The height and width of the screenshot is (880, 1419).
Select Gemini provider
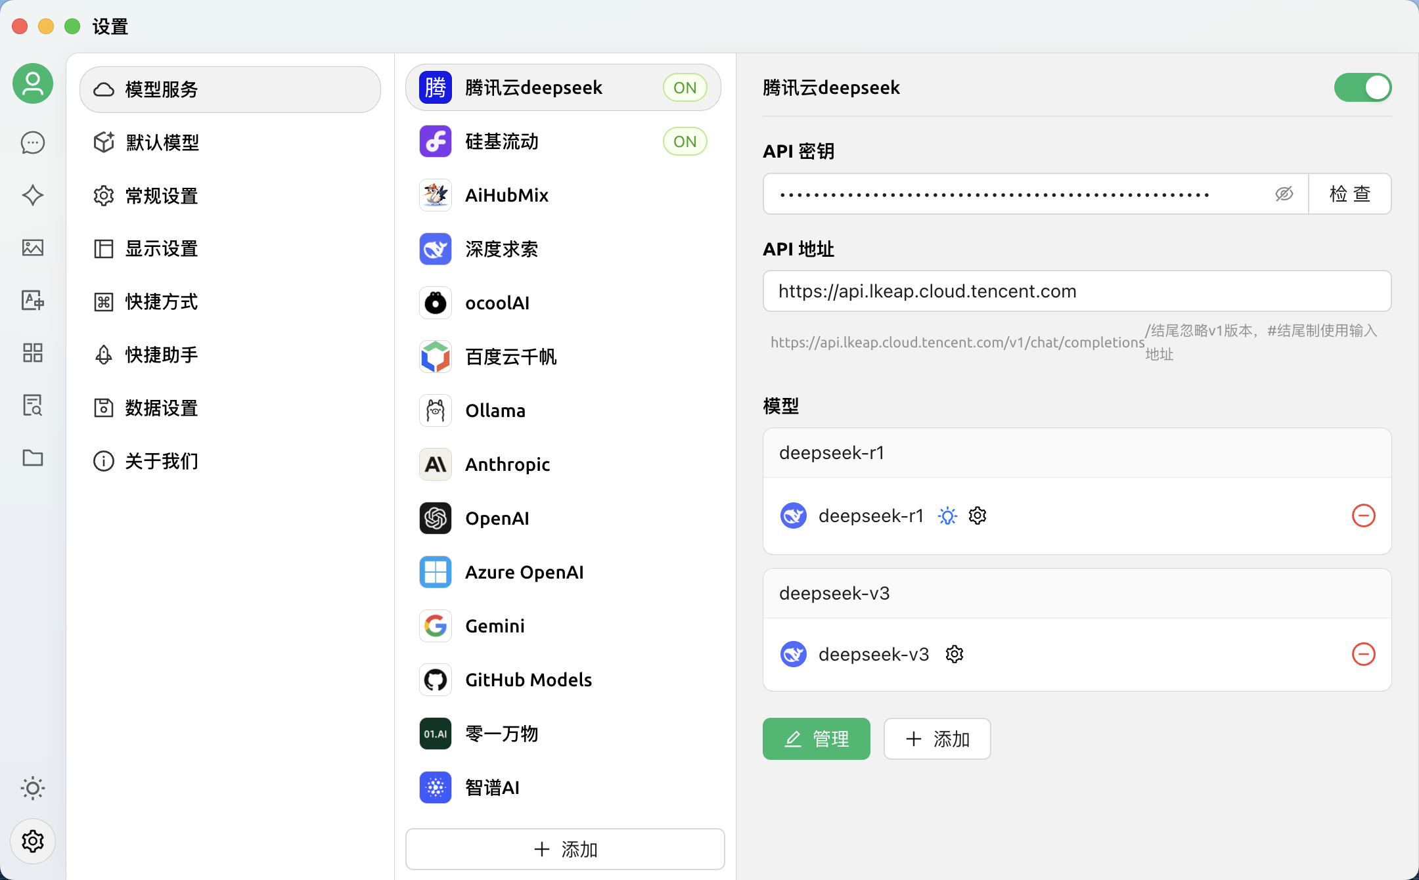pyautogui.click(x=563, y=626)
